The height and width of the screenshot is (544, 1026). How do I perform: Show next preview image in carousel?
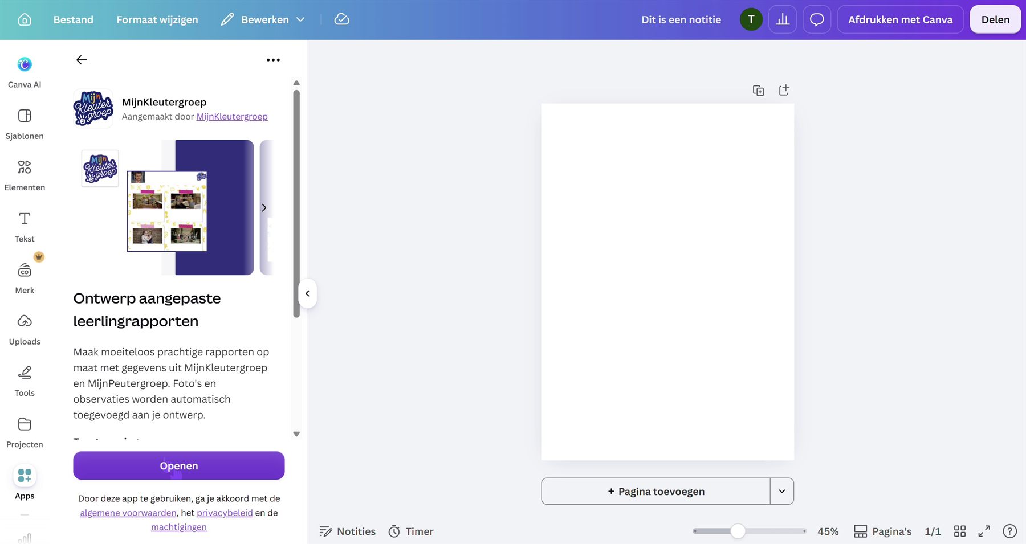click(264, 207)
